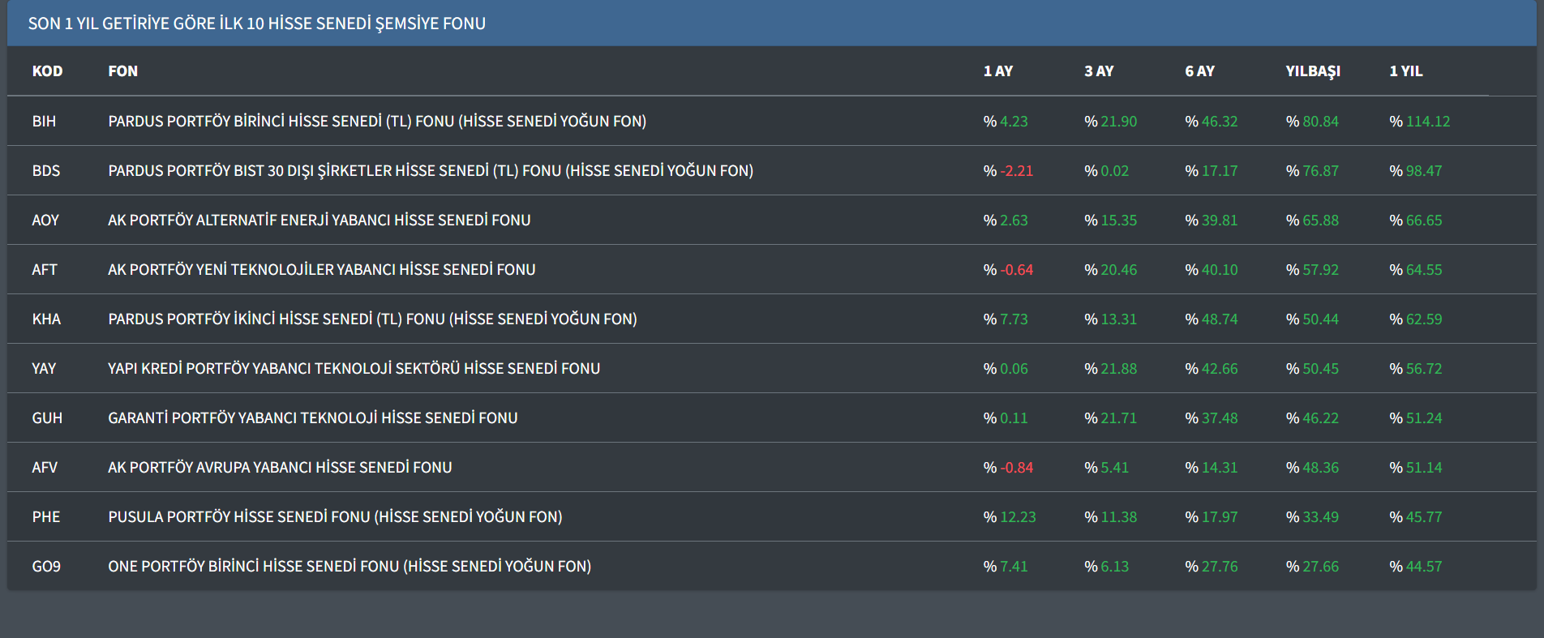Click the 6 AY column header
The width and height of the screenshot is (1544, 638).
(1199, 71)
